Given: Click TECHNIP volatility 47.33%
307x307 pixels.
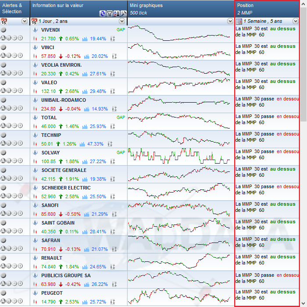Looking at the screenshot, I should pos(95,144).
